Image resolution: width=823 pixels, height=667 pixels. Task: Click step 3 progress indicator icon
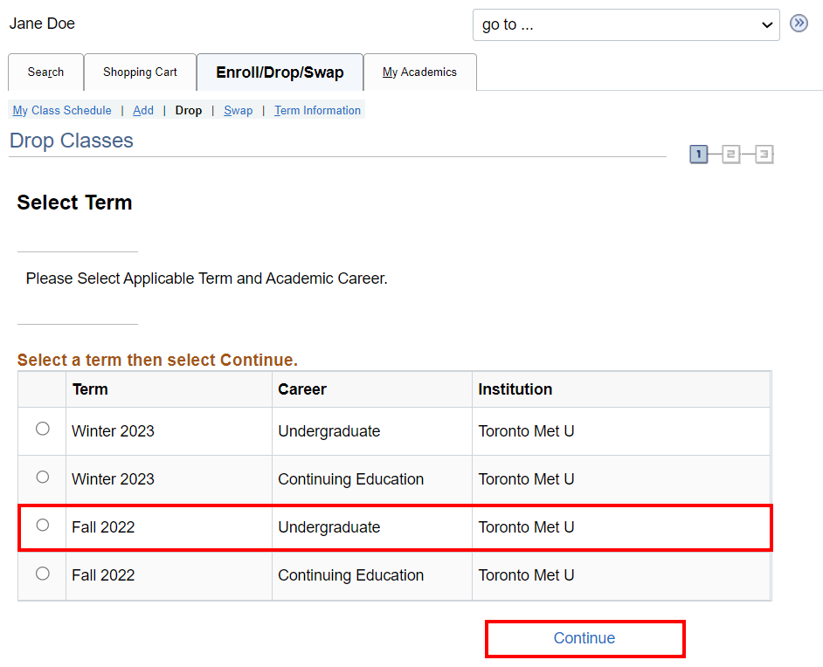coord(764,155)
